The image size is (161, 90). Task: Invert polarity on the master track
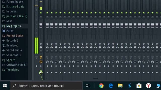(41, 44)
